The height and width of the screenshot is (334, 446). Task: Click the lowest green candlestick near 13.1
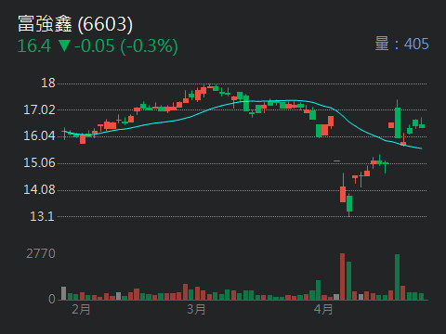[349, 204]
